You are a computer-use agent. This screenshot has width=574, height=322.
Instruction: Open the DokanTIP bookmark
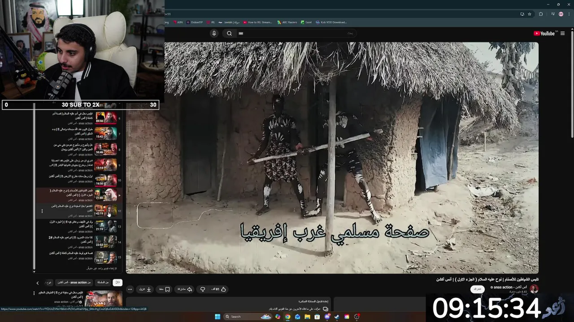point(195,22)
